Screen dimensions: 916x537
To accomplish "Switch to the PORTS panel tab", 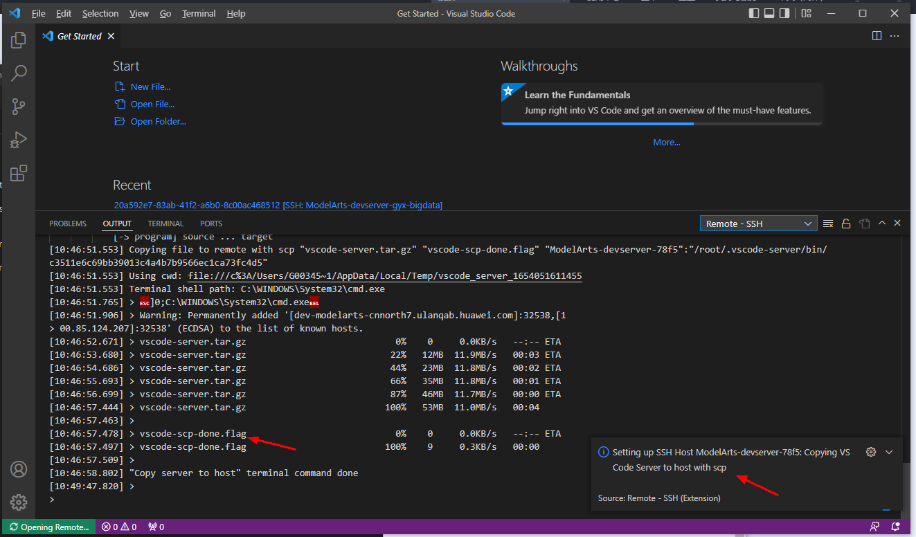I will (x=211, y=224).
